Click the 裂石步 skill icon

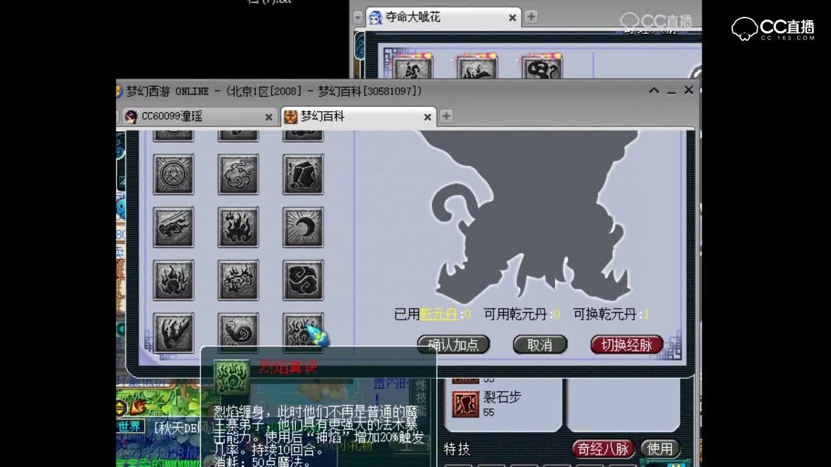point(465,404)
